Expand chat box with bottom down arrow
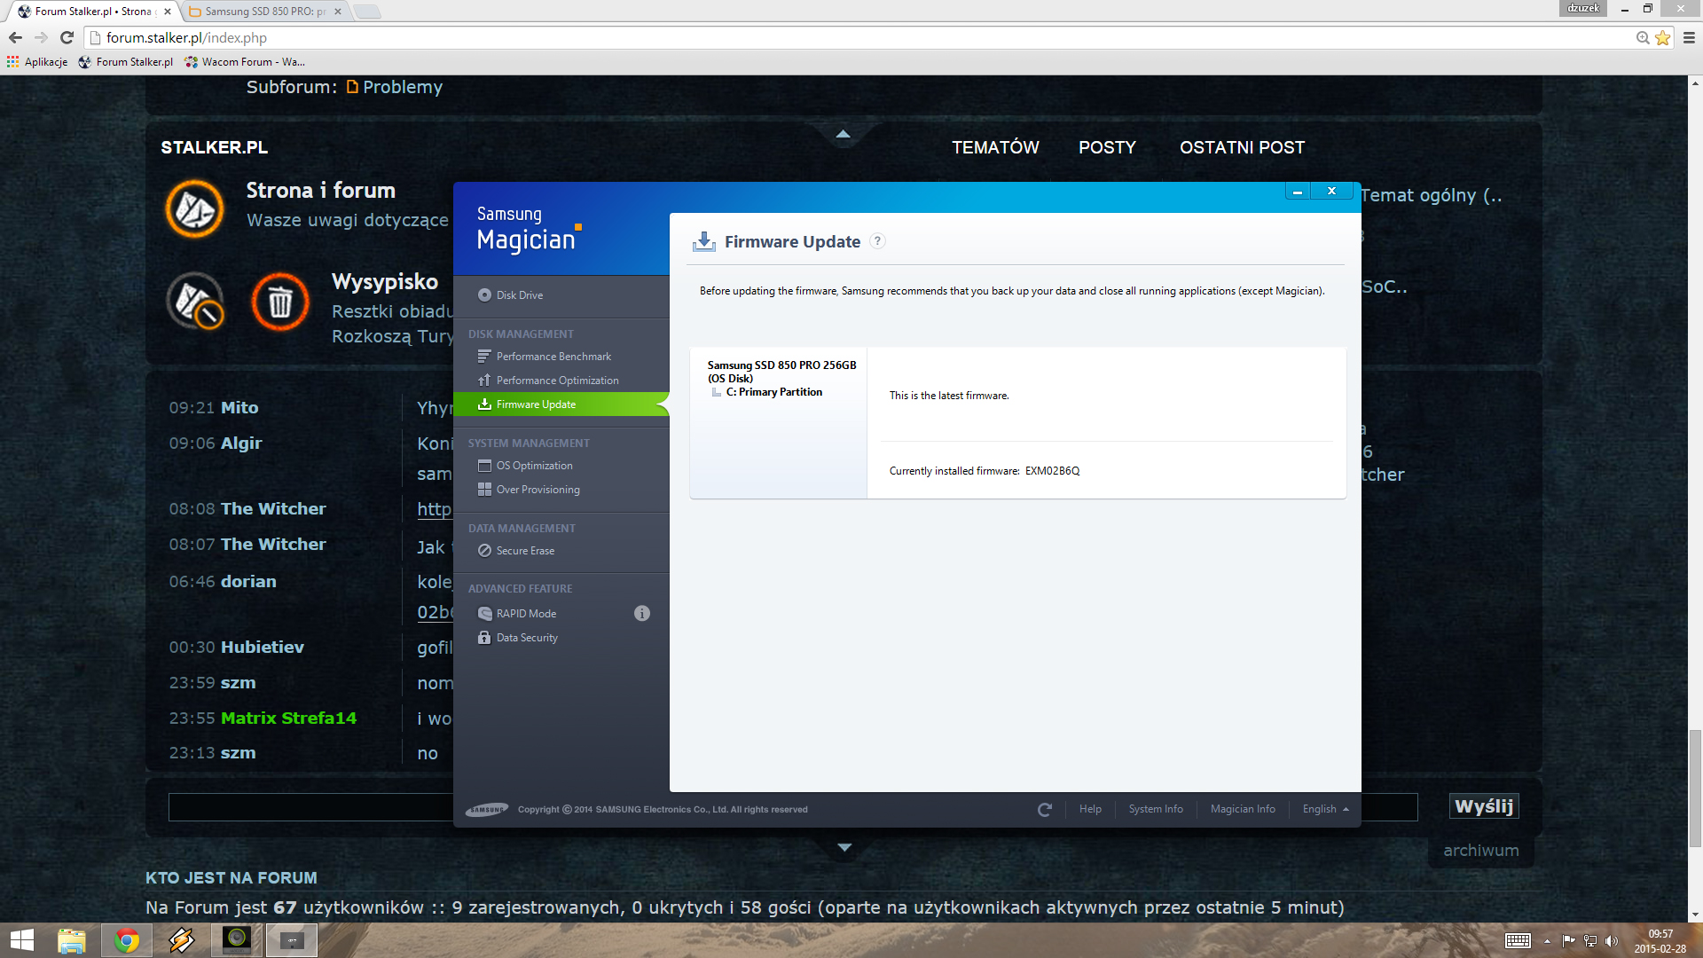The image size is (1703, 958). point(844,848)
